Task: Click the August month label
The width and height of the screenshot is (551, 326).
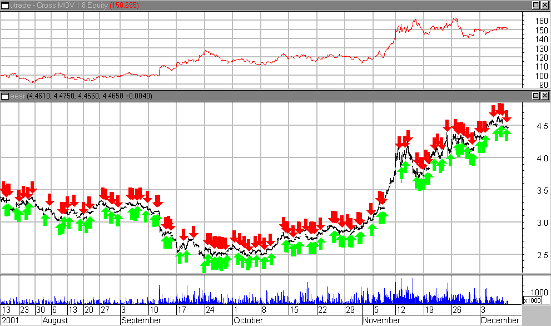Action: click(55, 320)
